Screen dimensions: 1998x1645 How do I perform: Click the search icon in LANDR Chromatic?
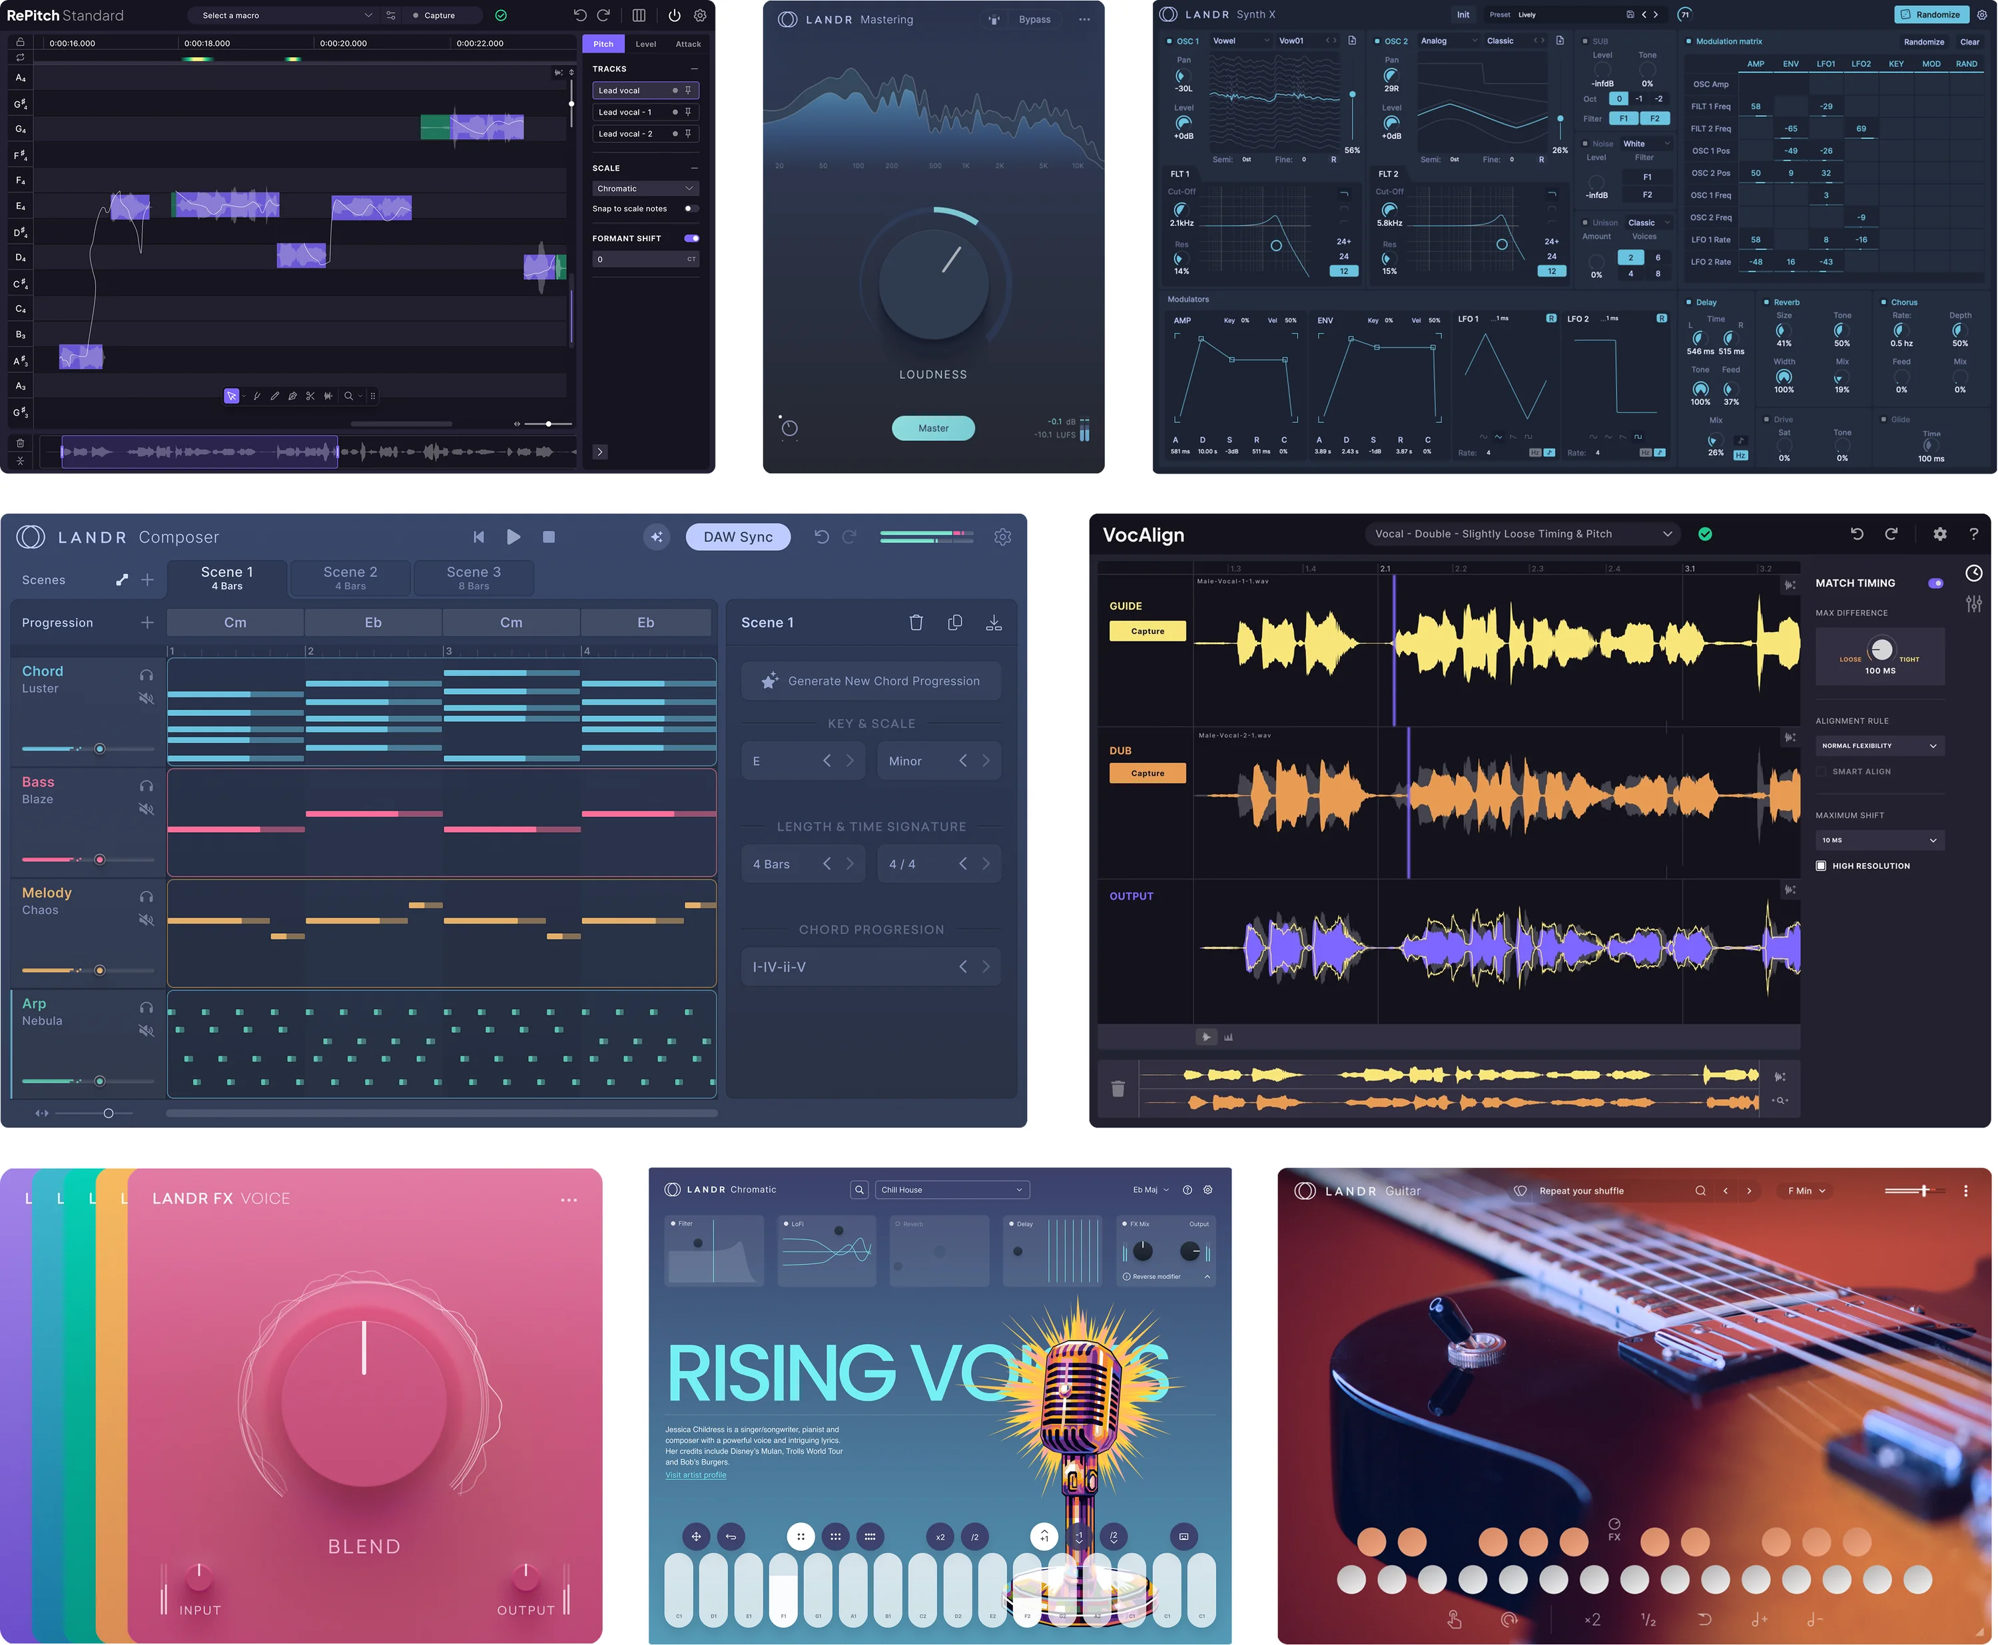tap(859, 1190)
